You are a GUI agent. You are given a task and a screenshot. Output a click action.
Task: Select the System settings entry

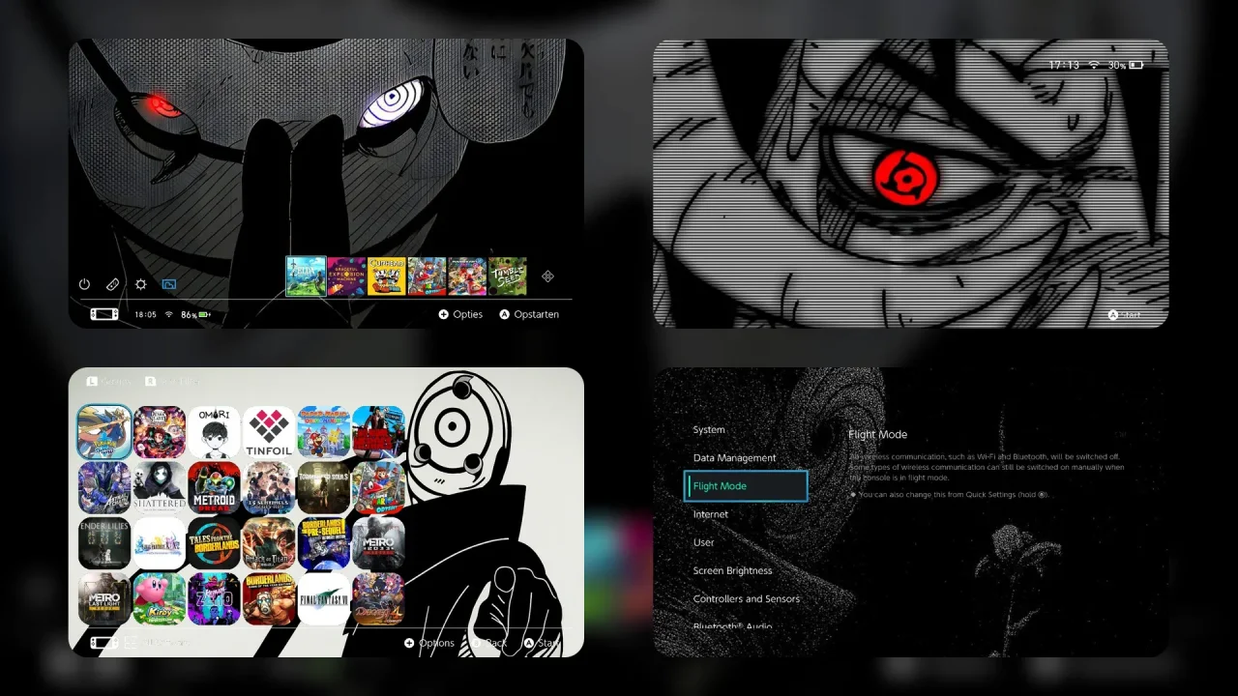click(x=709, y=429)
